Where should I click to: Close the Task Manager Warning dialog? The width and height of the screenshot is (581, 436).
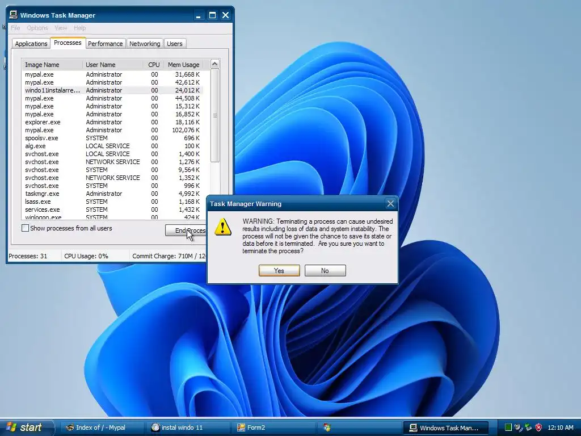(x=390, y=204)
